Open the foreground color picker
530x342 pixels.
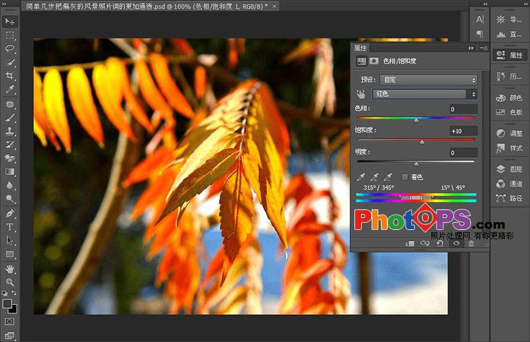point(7,304)
